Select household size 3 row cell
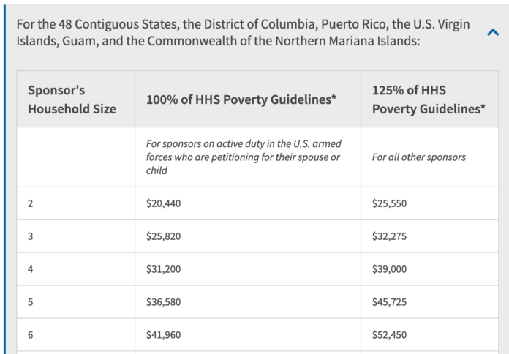The width and height of the screenshot is (509, 354). [x=30, y=236]
